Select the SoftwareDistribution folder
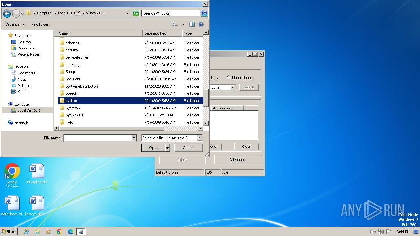This screenshot has height=236, width=420. 131,86
